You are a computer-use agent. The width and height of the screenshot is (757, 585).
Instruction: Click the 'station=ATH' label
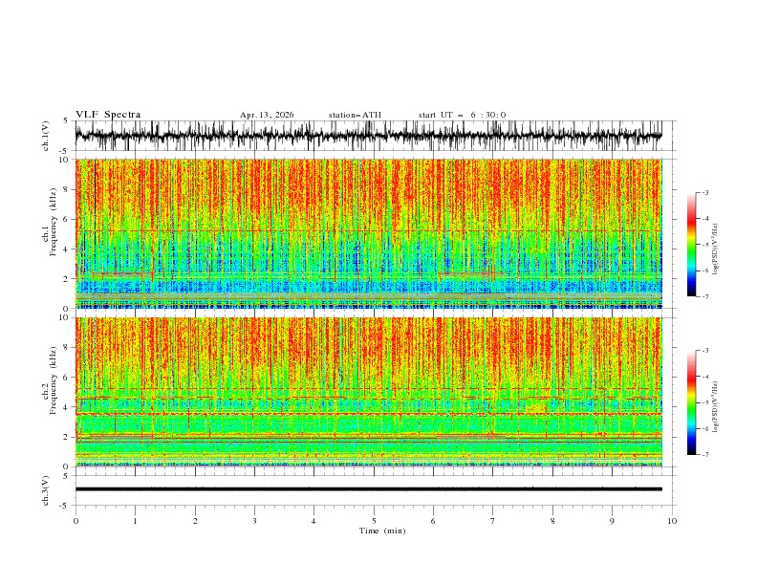pyautogui.click(x=355, y=115)
